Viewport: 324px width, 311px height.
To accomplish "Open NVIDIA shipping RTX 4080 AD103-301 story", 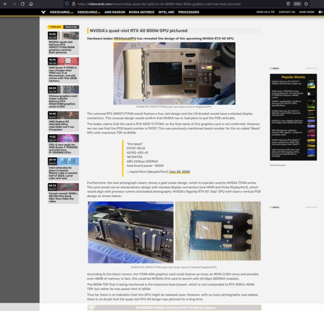I will [x=287, y=122].
